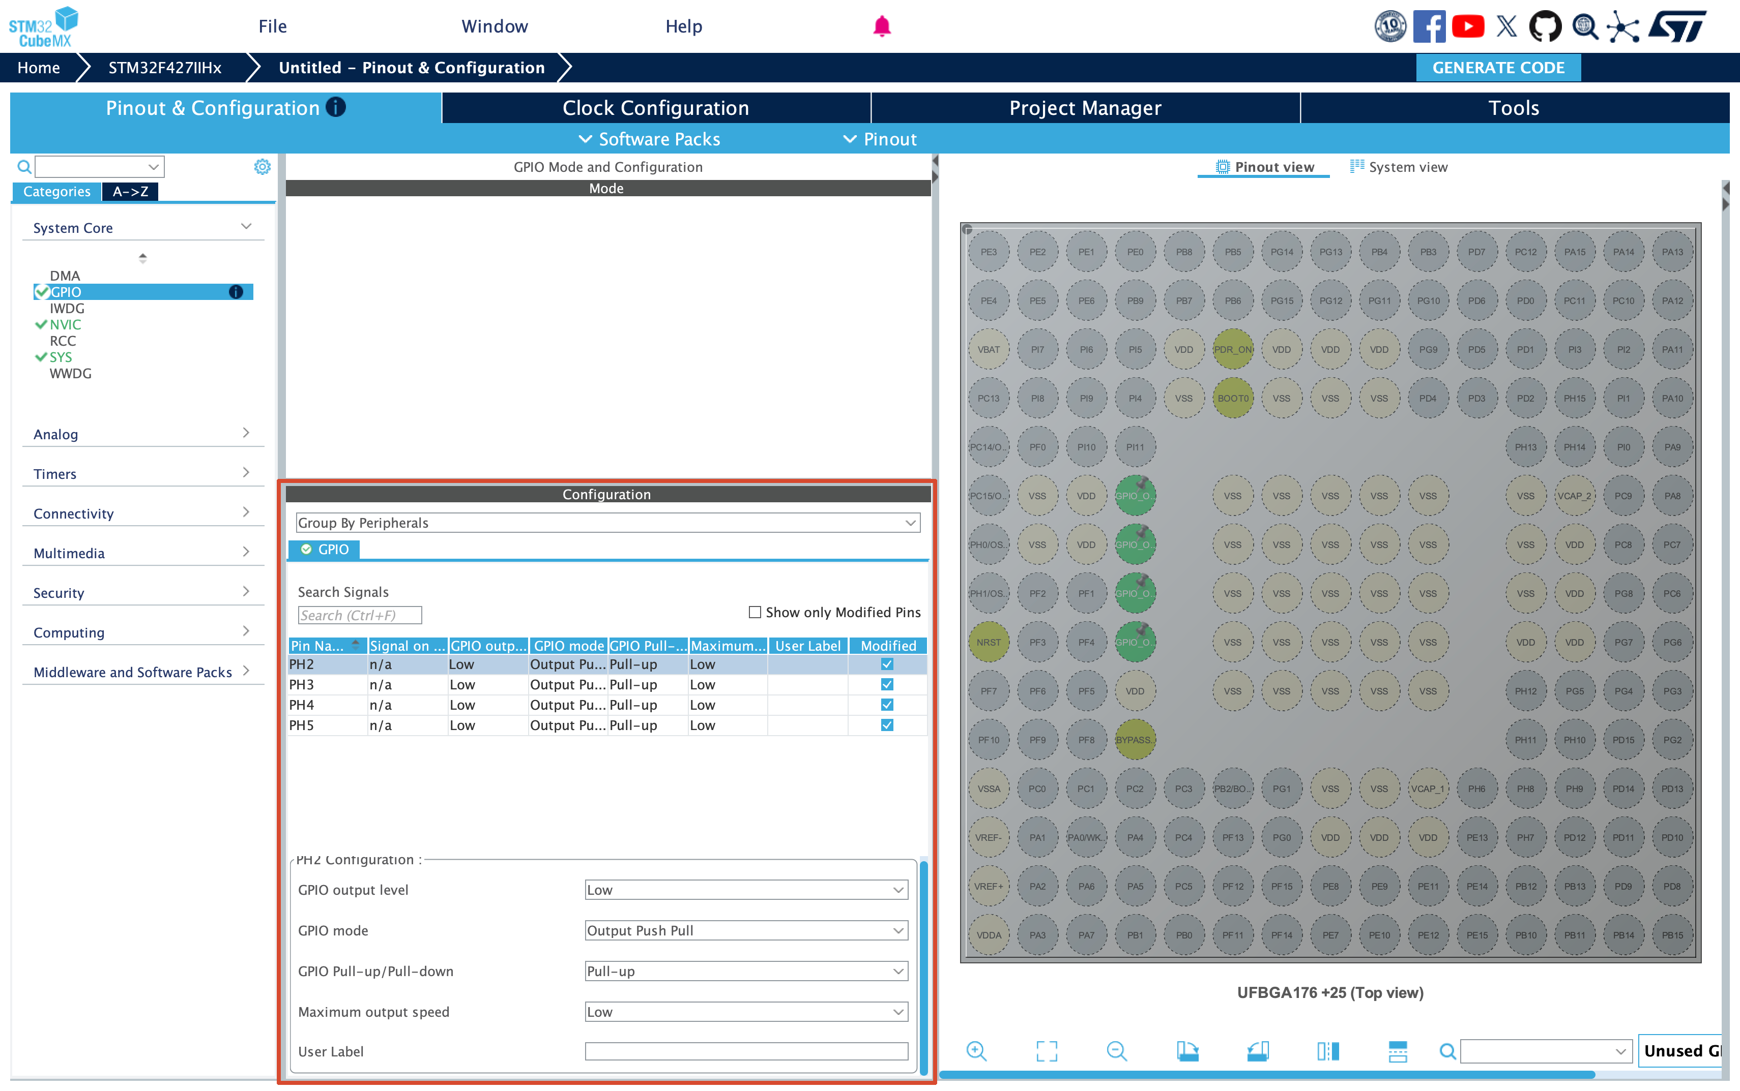This screenshot has width=1740, height=1091.
Task: Click the GENERATE CODE button
Action: coord(1498,67)
